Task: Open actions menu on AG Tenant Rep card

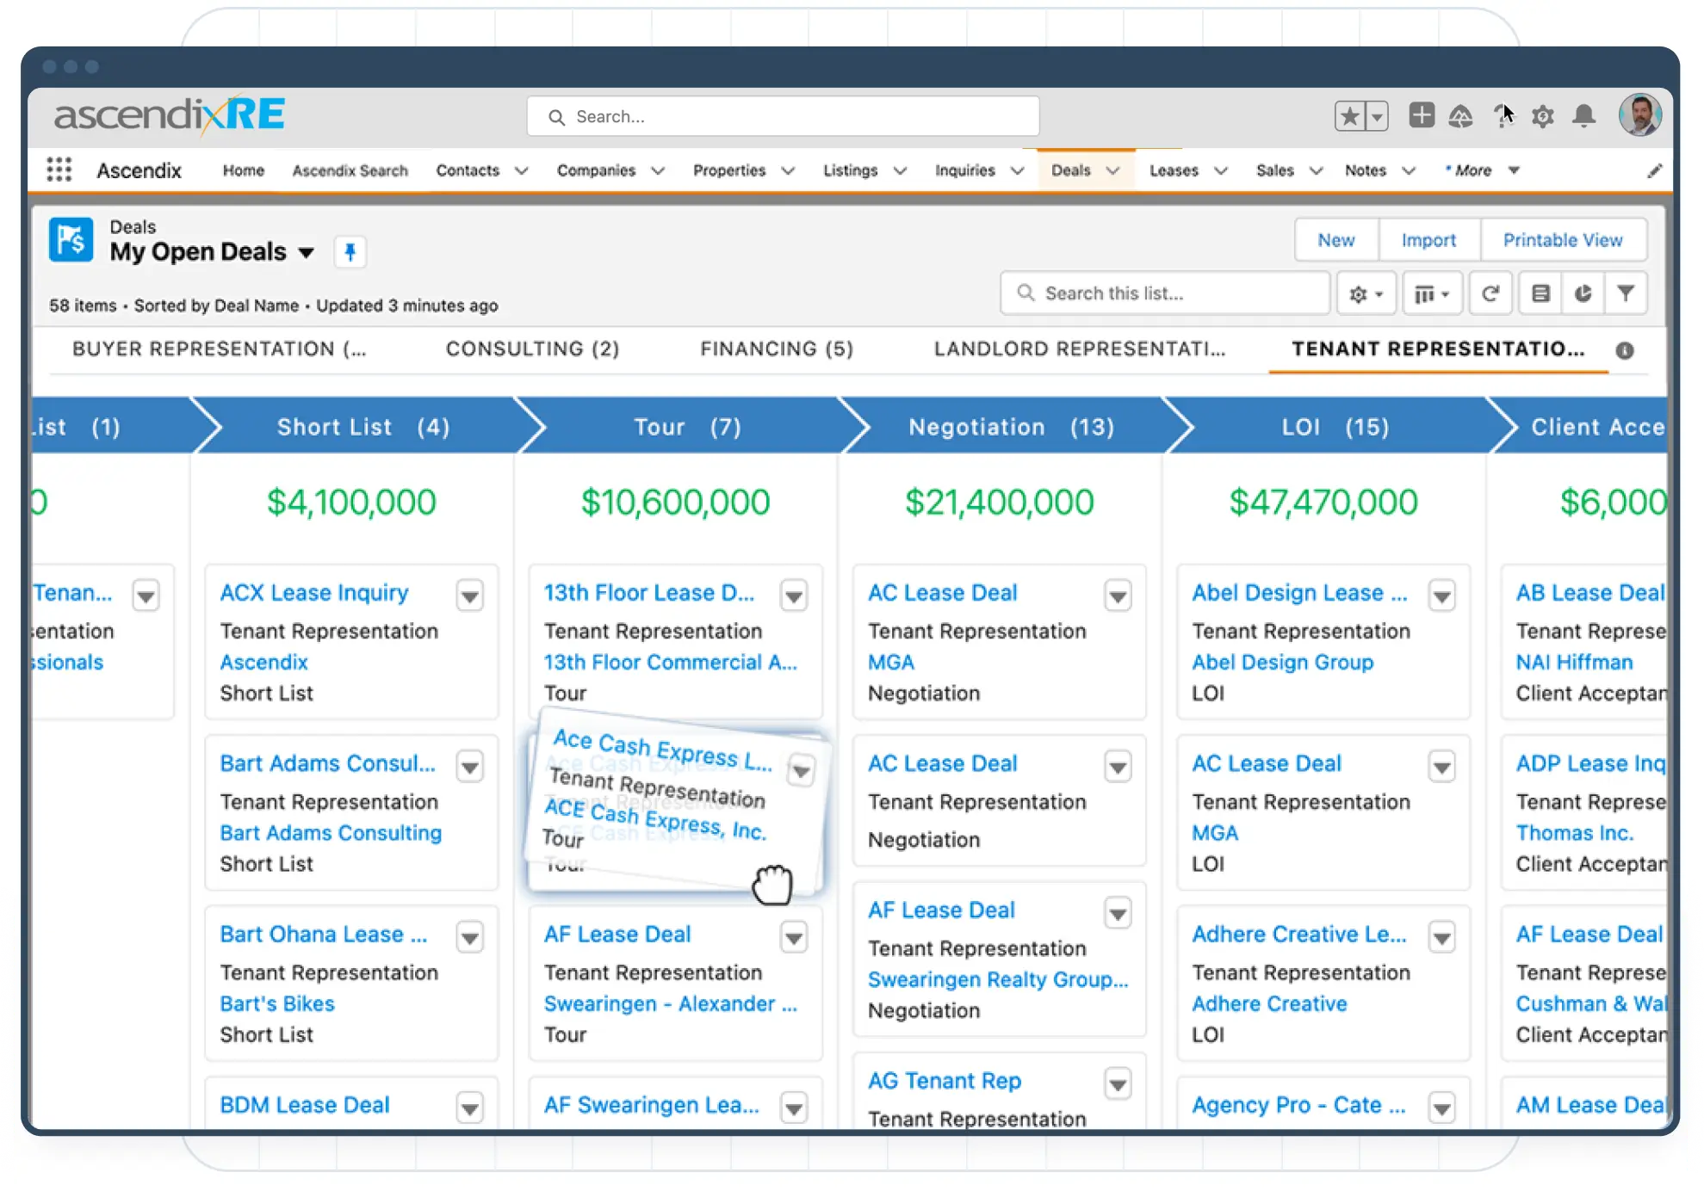Action: [1118, 1083]
